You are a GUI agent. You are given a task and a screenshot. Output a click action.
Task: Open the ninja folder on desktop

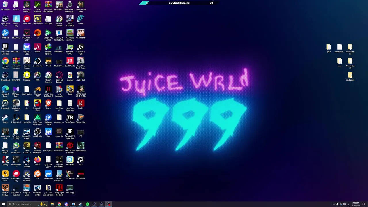(x=340, y=62)
